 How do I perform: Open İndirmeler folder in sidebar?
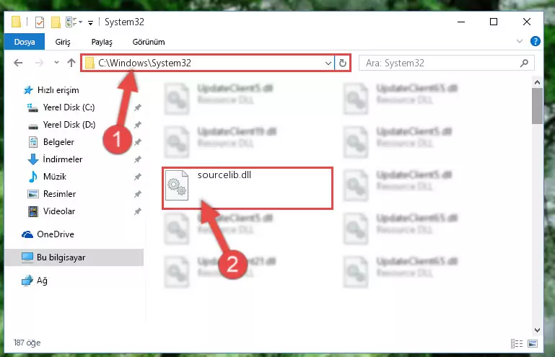click(63, 159)
